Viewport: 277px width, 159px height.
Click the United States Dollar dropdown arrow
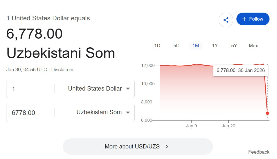point(128,89)
